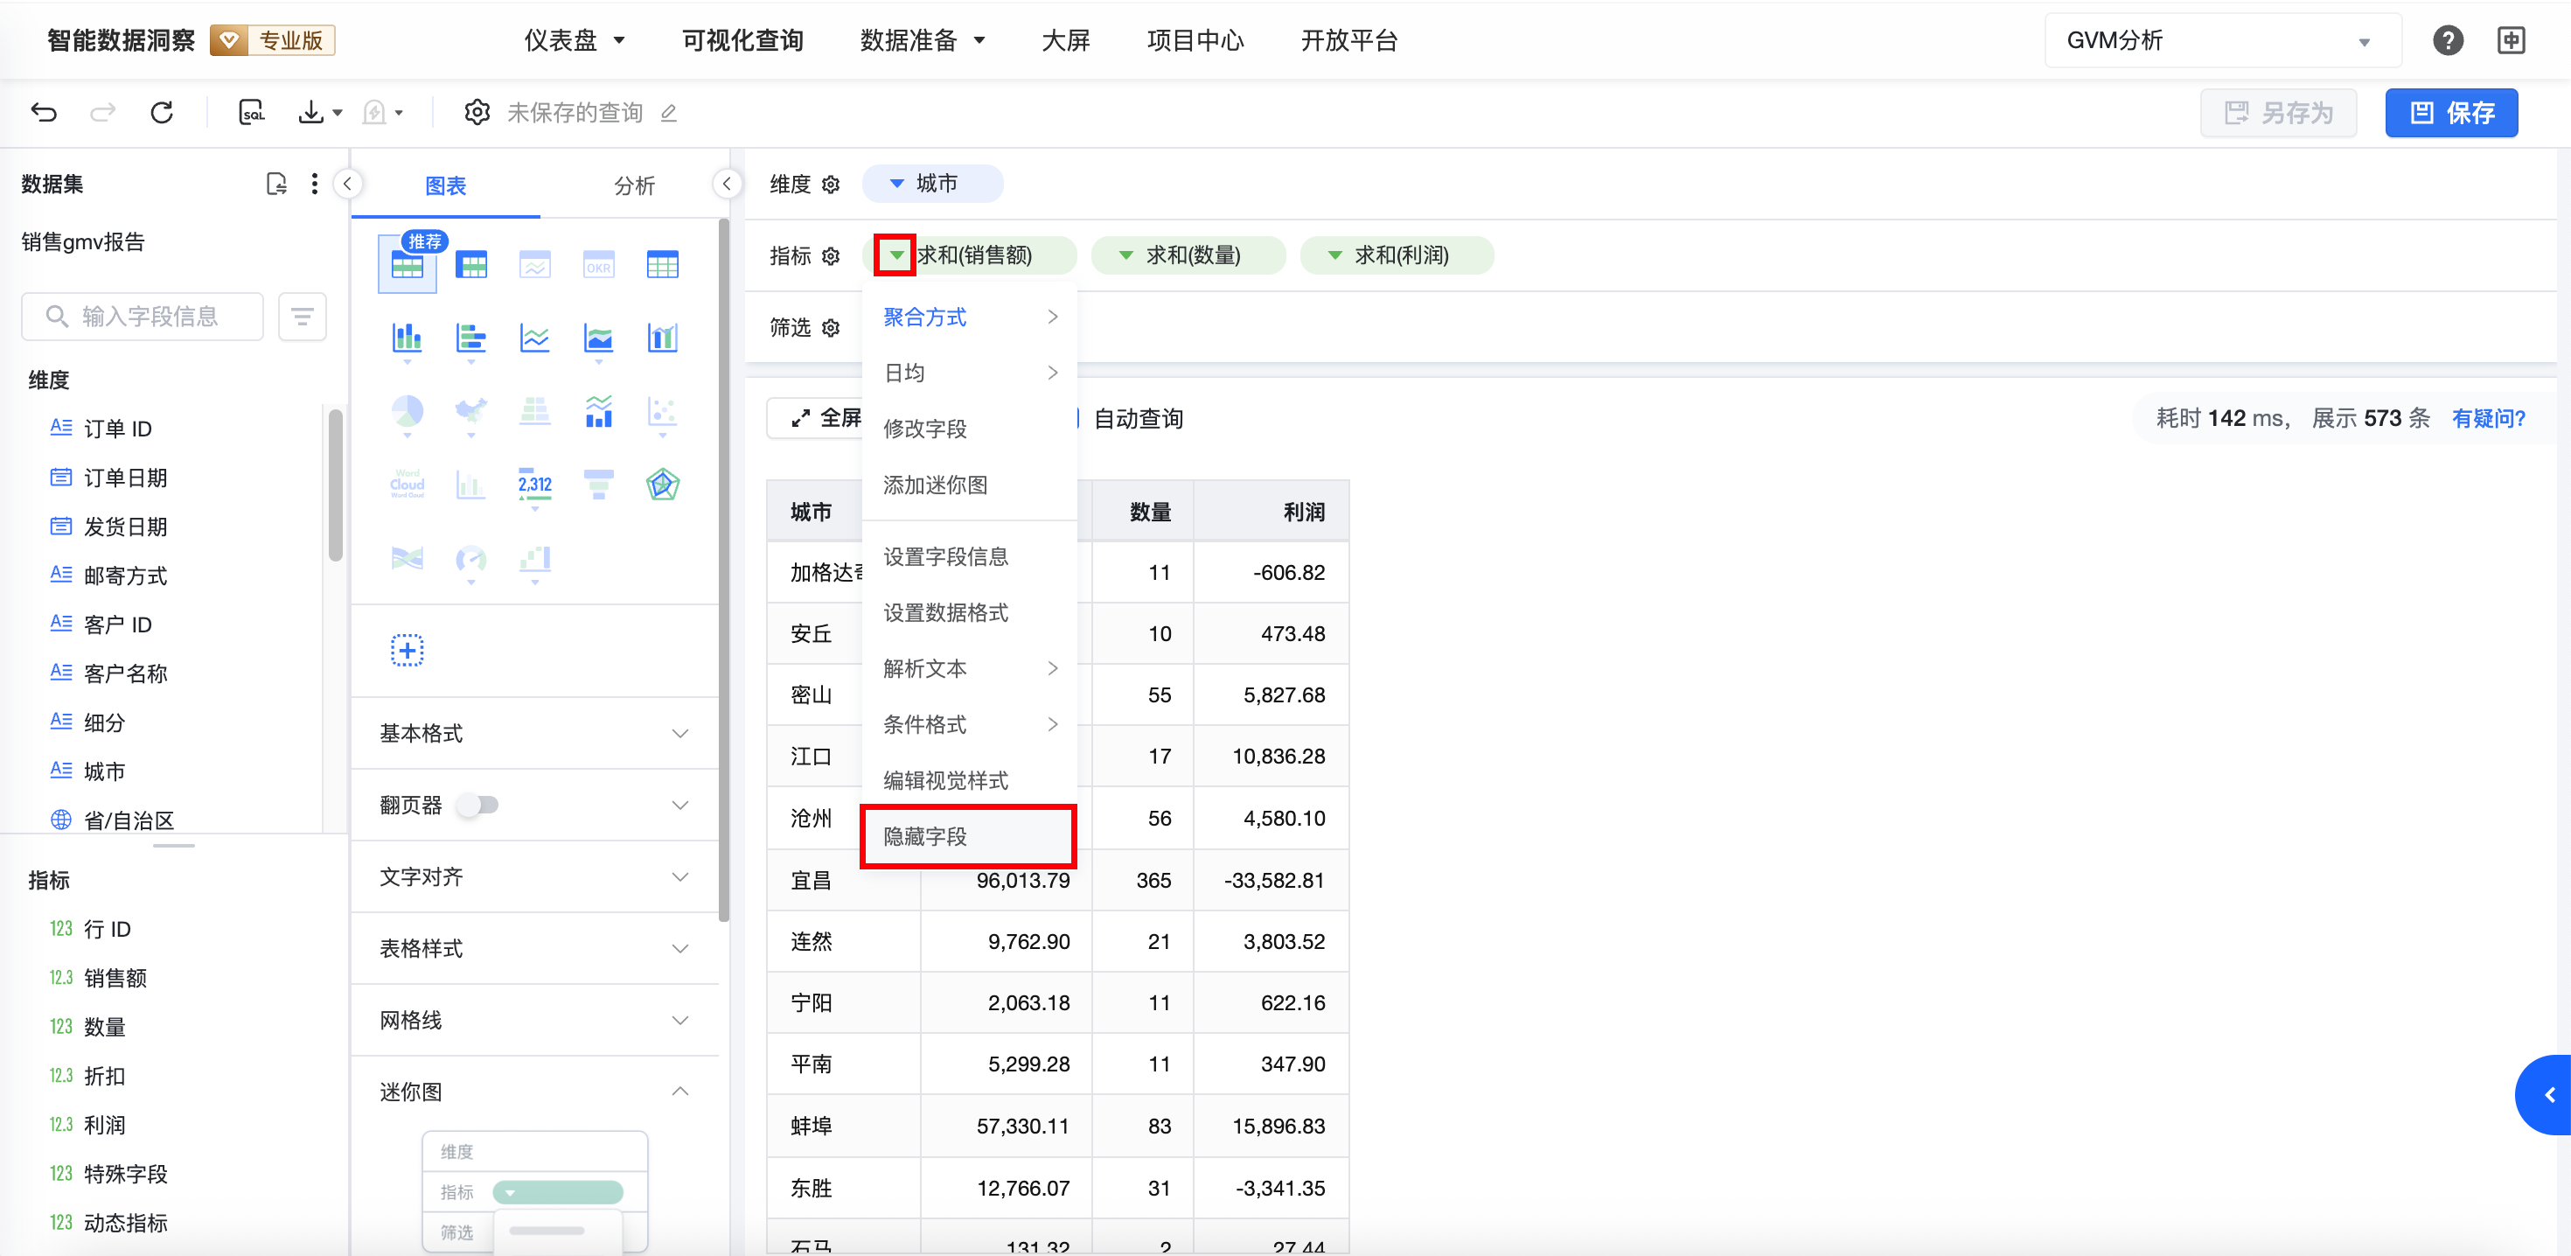Click the undo arrow icon
Viewport: 2571px width, 1256px height.
pyautogui.click(x=44, y=113)
